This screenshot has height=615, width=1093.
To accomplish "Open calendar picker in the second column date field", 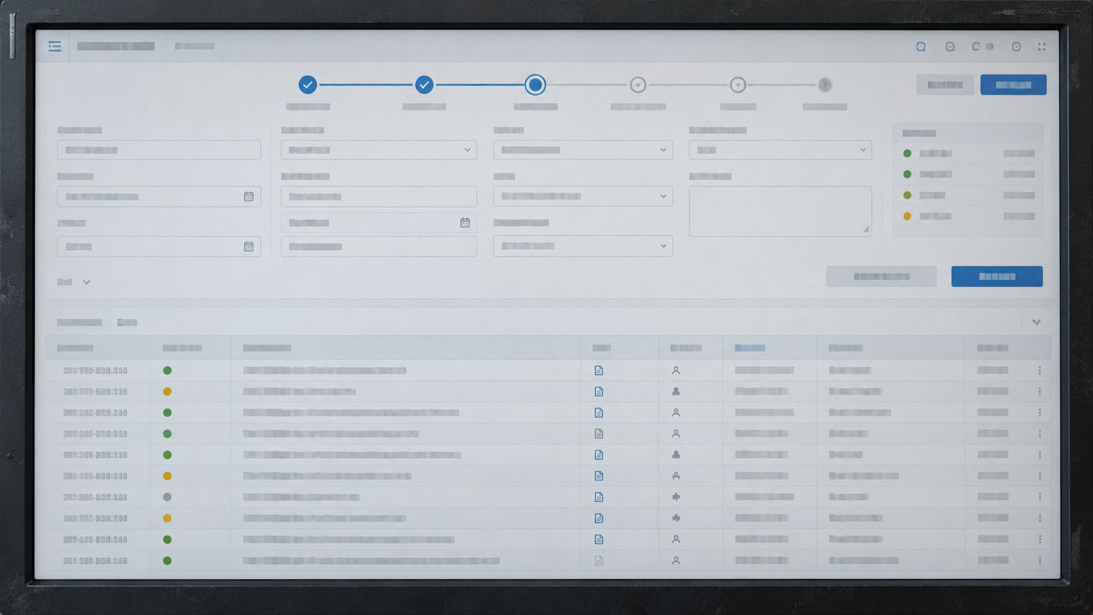I will (465, 223).
